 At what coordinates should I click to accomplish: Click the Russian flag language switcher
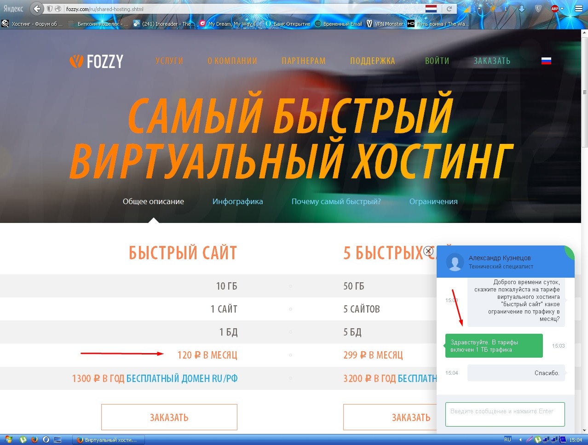pos(546,61)
